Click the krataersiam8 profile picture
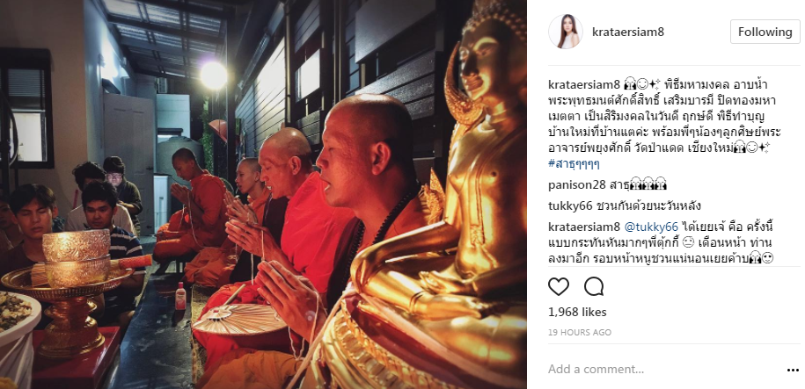 pos(565,32)
